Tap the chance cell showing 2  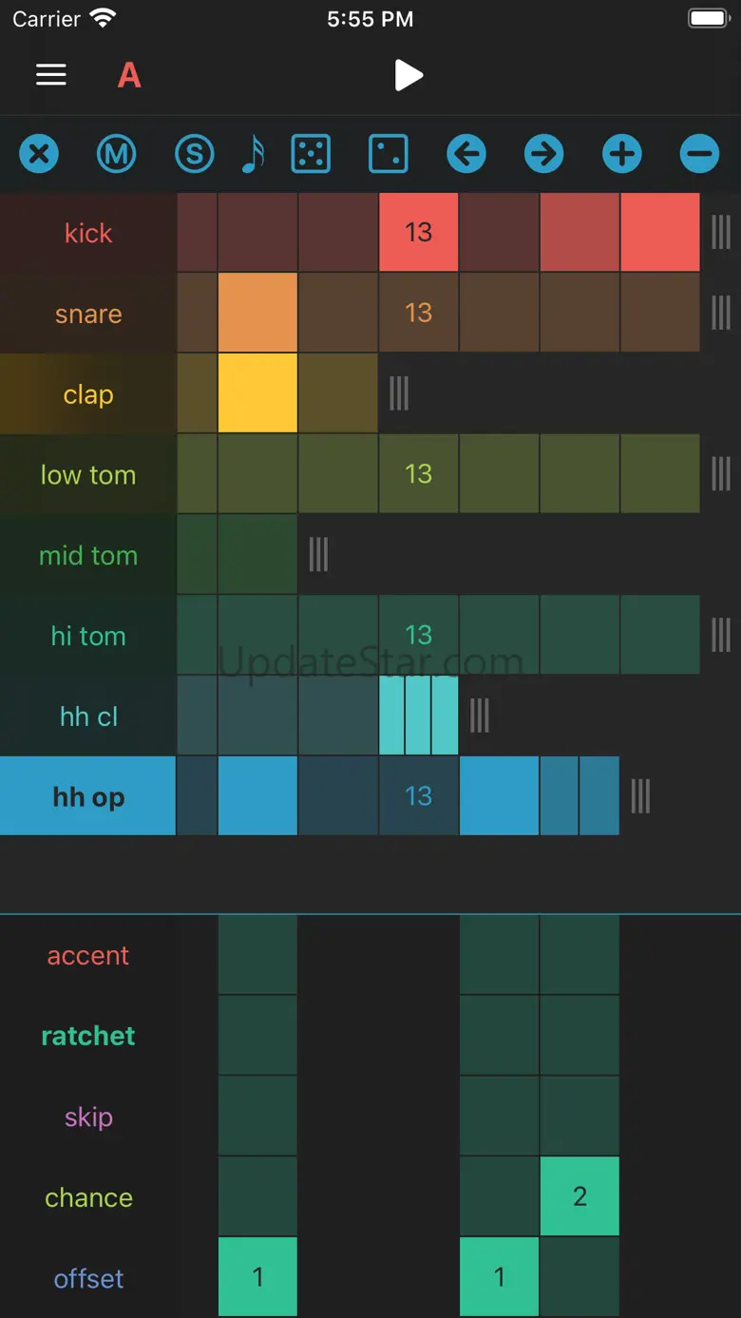pyautogui.click(x=579, y=1196)
